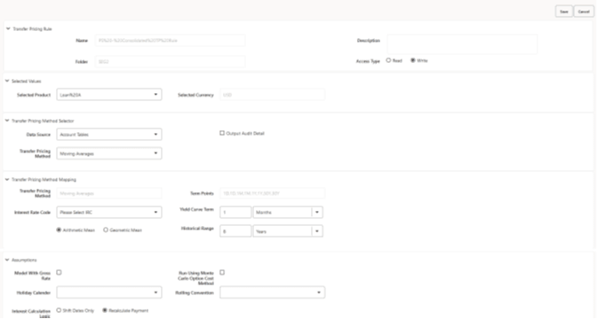This screenshot has width=597, height=319.
Task: Select Shift Dates Only radio button
Action: click(59, 310)
